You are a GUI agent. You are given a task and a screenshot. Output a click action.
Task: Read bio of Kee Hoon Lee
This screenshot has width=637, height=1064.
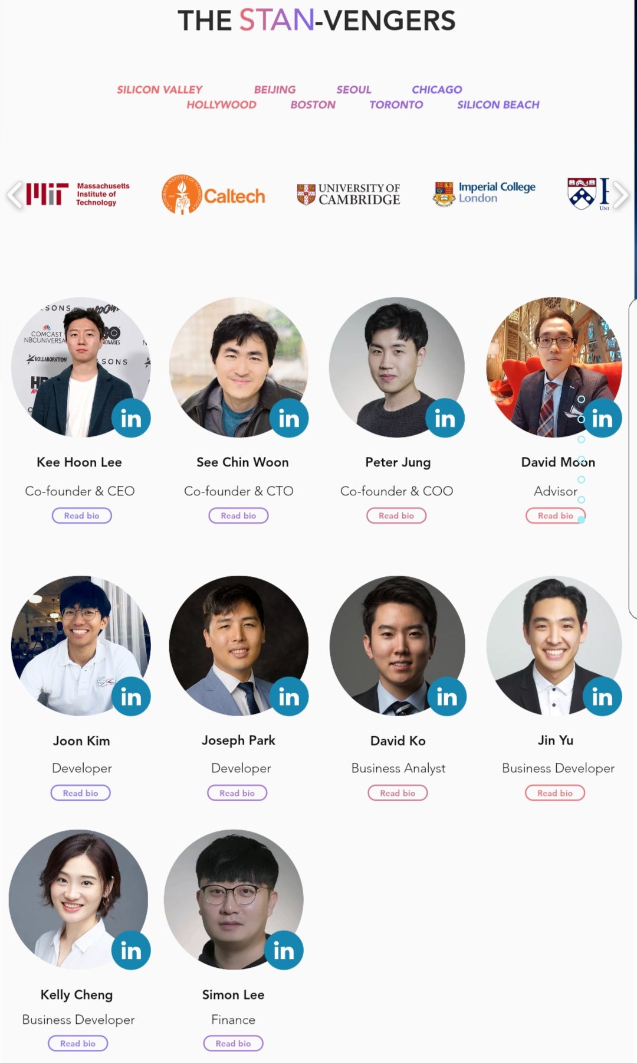(x=81, y=515)
